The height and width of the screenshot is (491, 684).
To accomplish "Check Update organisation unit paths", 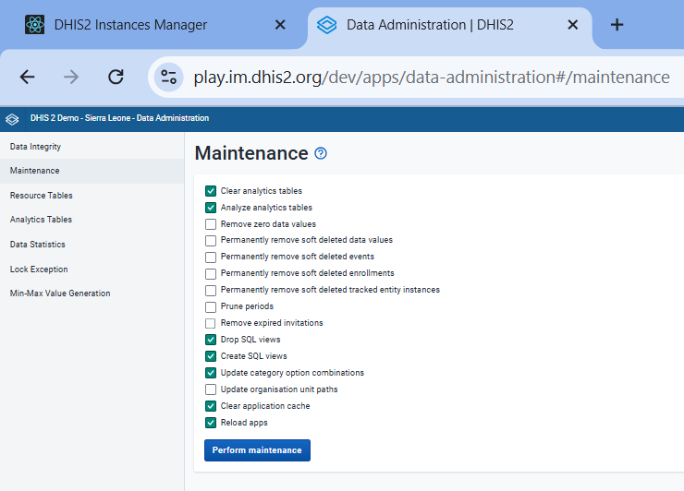I will [x=211, y=389].
